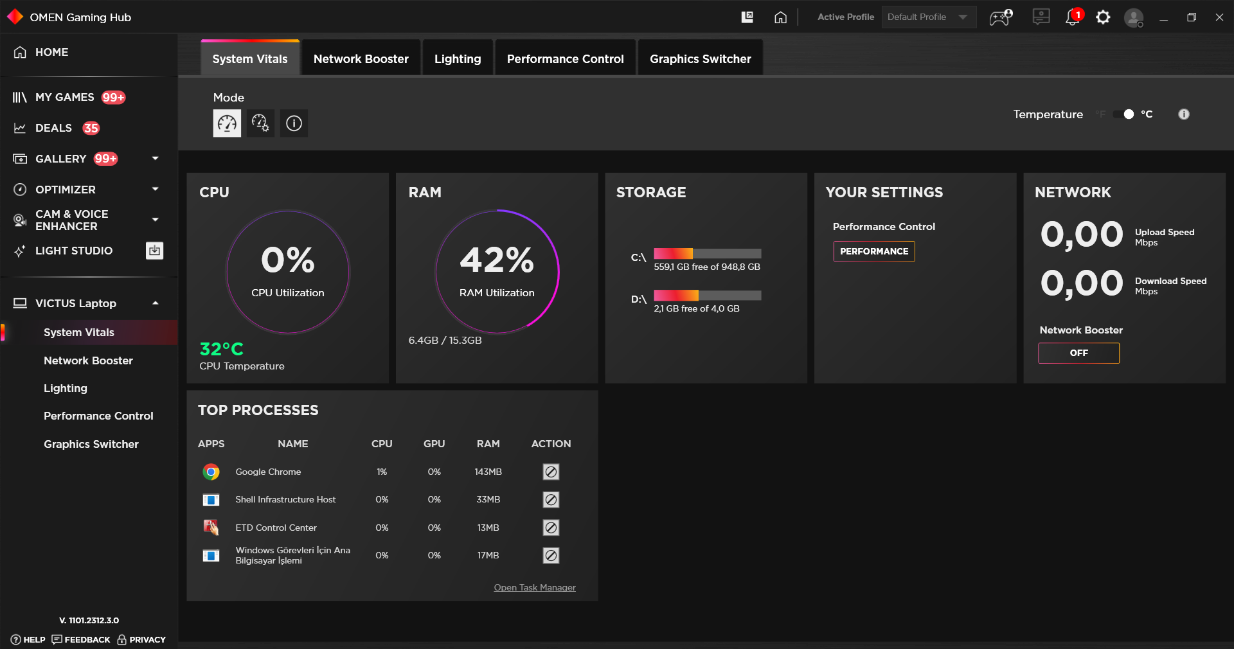Open Task Manager link

click(x=535, y=587)
